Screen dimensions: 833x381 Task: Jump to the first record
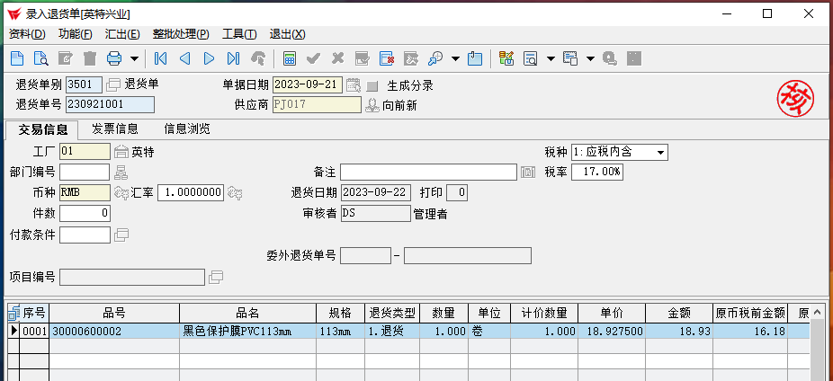161,58
